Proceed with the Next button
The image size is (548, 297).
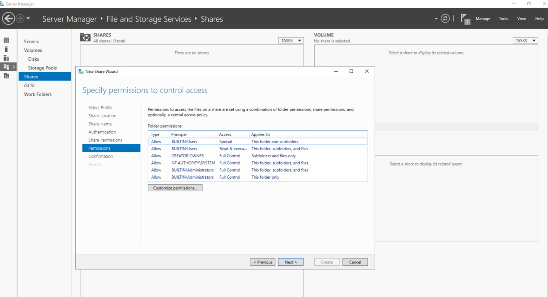pos(290,262)
